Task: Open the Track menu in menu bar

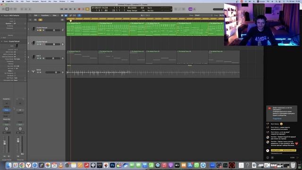Action: [x=28, y=1]
